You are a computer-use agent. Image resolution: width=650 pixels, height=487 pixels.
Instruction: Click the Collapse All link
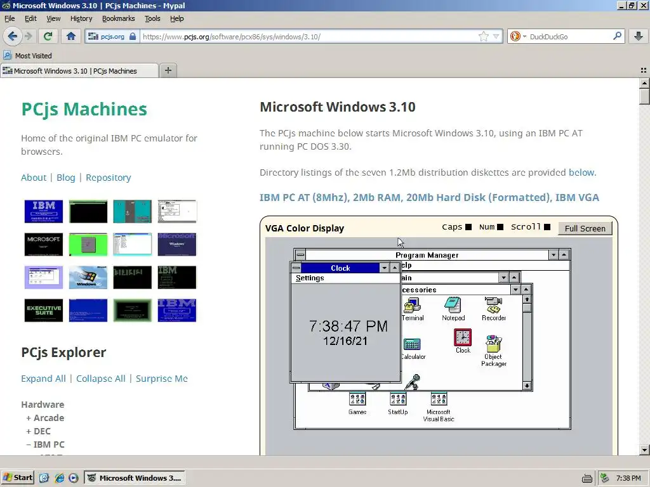[x=100, y=379]
